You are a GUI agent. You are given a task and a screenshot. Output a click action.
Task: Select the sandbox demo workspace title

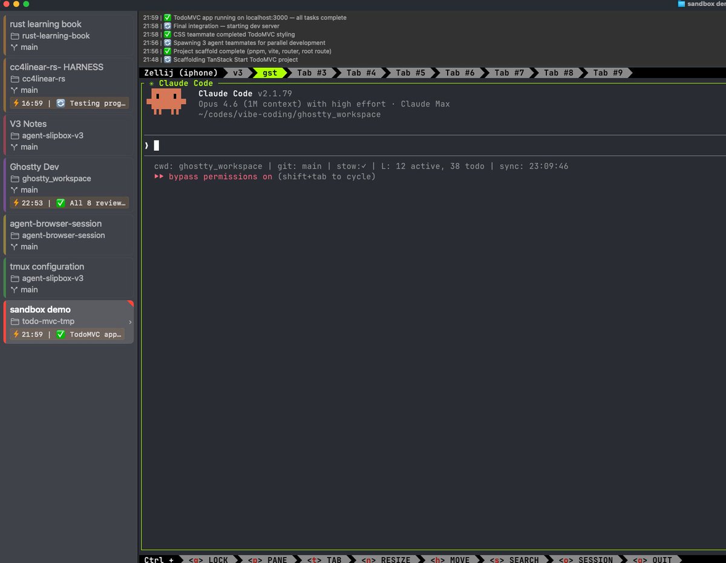(40, 310)
